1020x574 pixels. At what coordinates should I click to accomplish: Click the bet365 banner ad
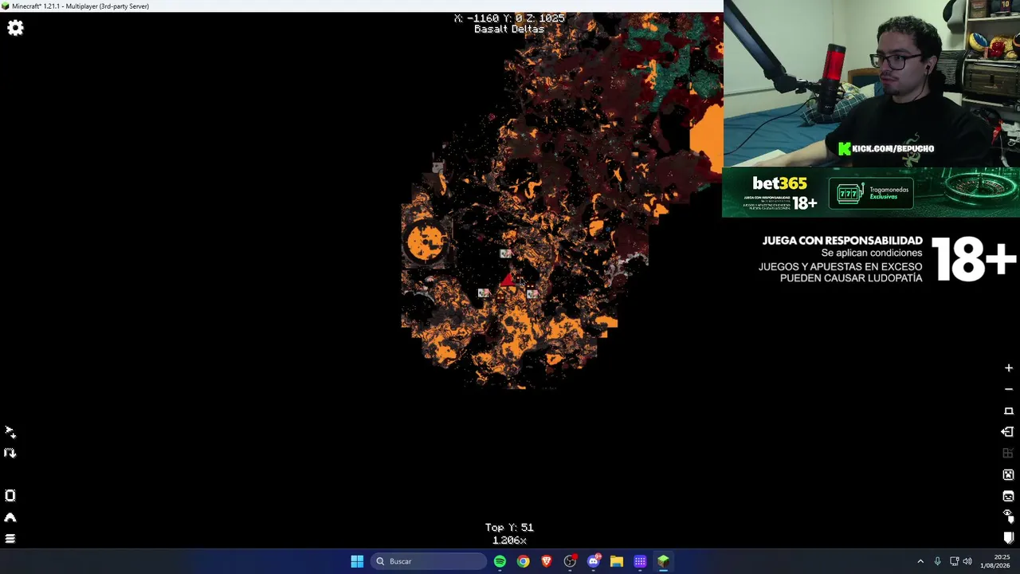pyautogui.click(x=871, y=192)
